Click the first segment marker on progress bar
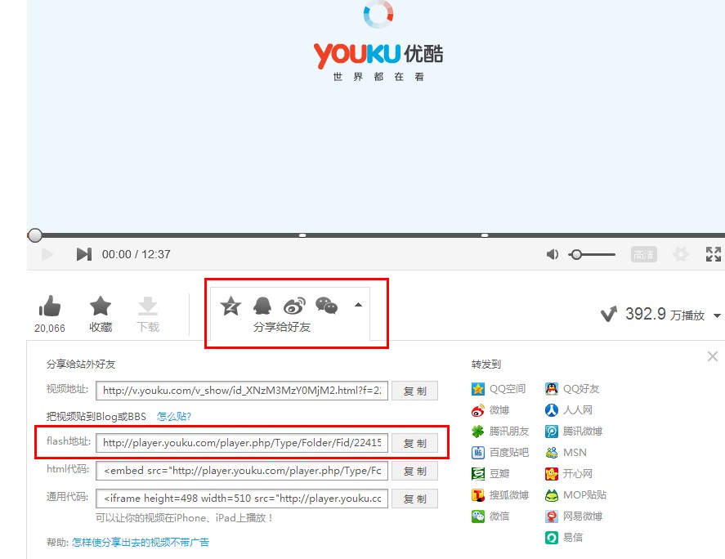725x559 pixels. coord(302,235)
